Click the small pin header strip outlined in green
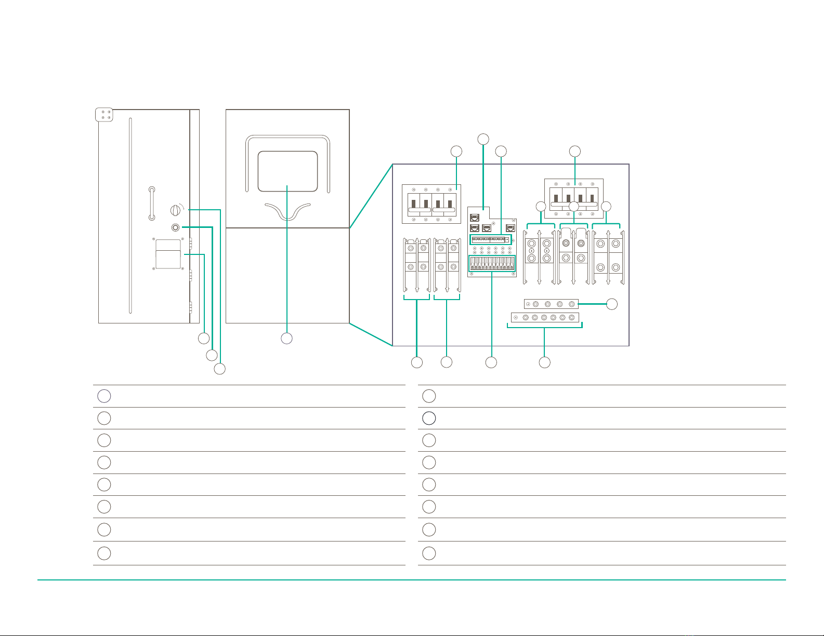The image size is (824, 636). (x=491, y=239)
